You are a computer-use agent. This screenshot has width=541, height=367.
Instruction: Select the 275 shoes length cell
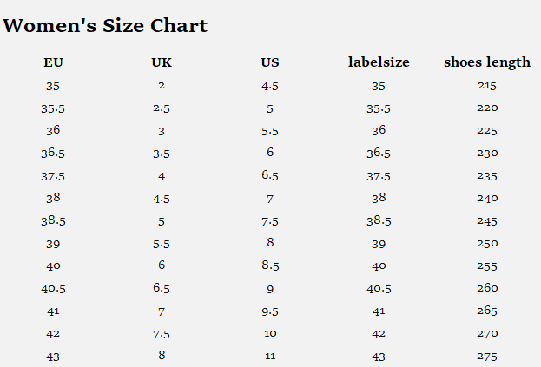(487, 356)
